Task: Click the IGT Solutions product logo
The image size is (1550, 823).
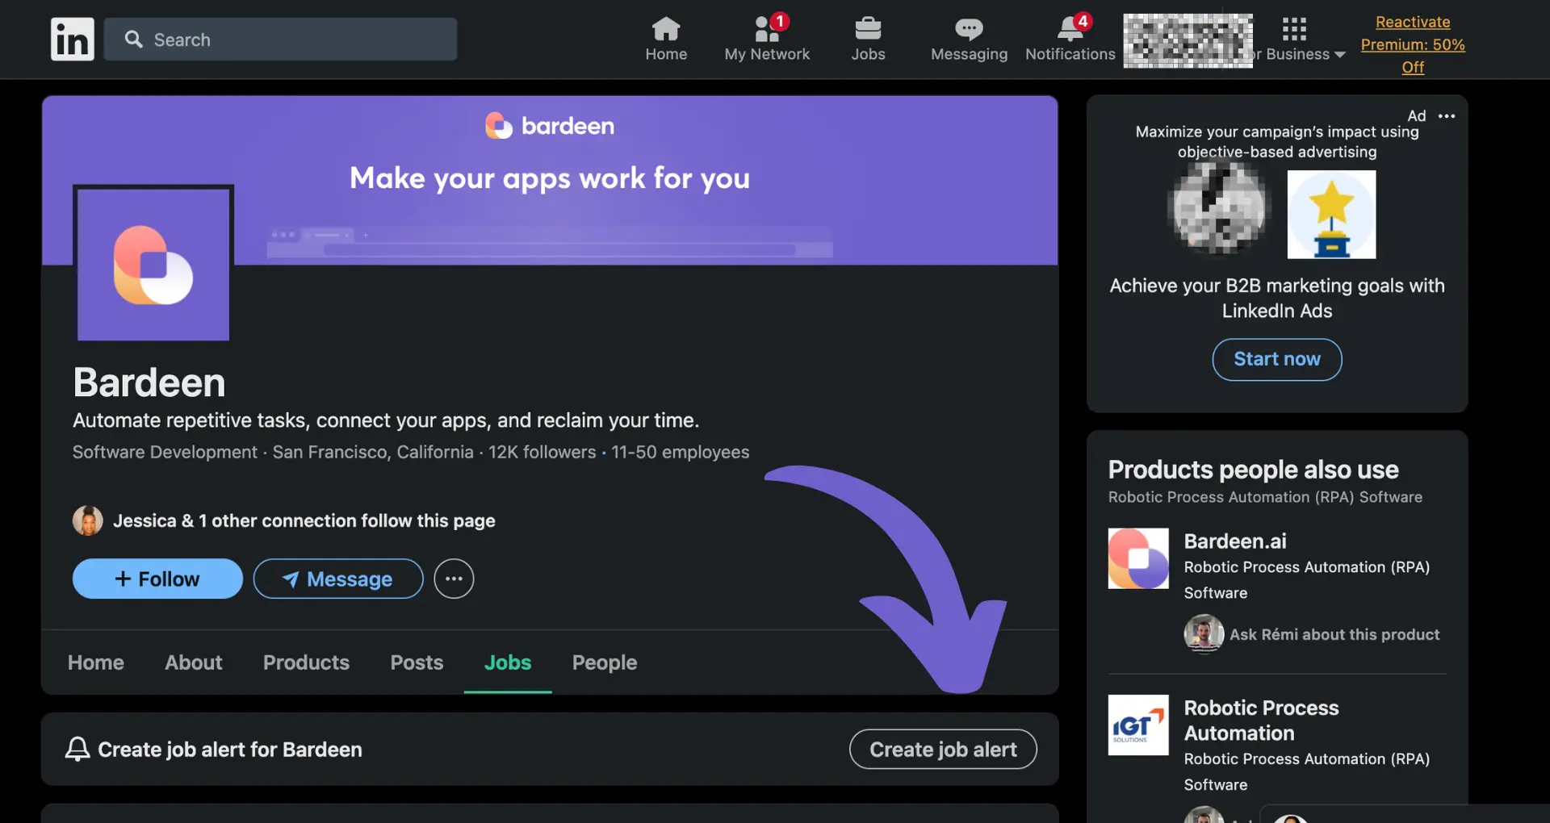Action: coord(1138,725)
